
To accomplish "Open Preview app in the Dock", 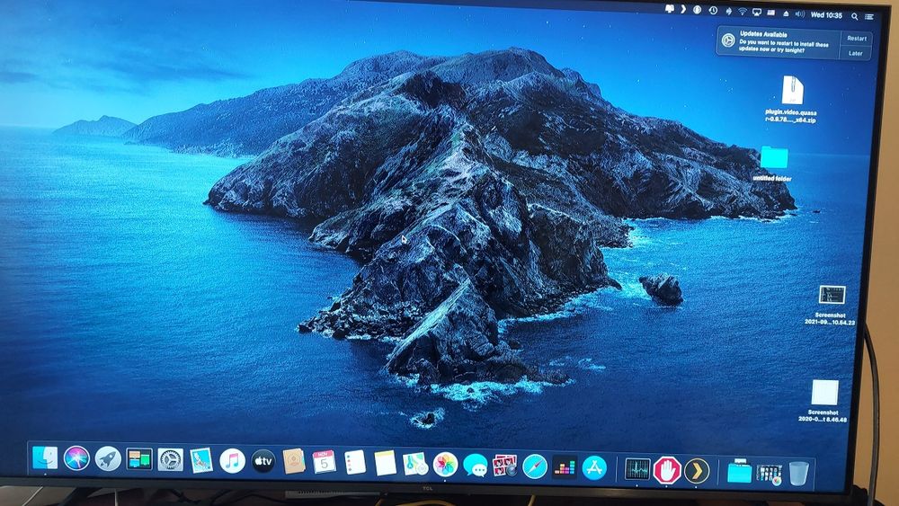I will [201, 460].
